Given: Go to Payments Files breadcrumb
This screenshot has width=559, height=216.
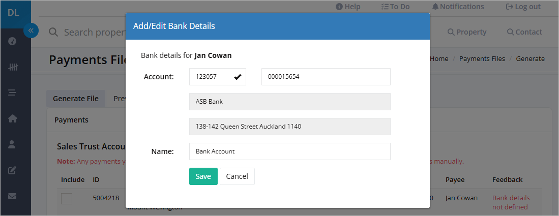Looking at the screenshot, I should tap(482, 59).
